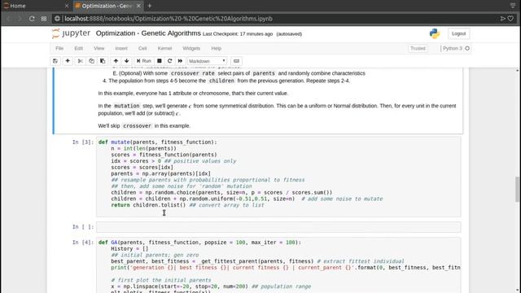Click the Trusted notebook indicator
The image size is (521, 293).
[x=418, y=49]
